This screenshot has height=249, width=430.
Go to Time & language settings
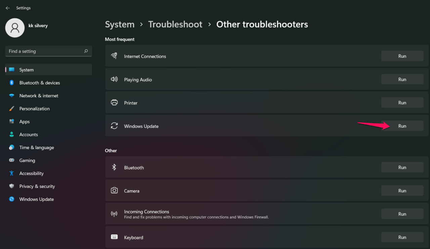tap(37, 148)
